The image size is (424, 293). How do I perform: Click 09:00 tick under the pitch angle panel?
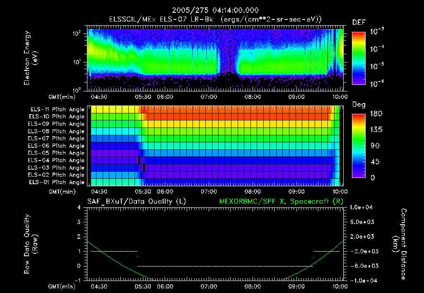(296, 192)
